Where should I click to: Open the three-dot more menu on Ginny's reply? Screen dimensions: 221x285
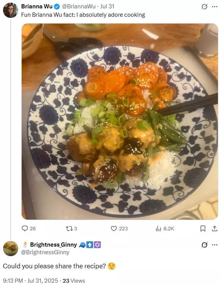point(215,245)
